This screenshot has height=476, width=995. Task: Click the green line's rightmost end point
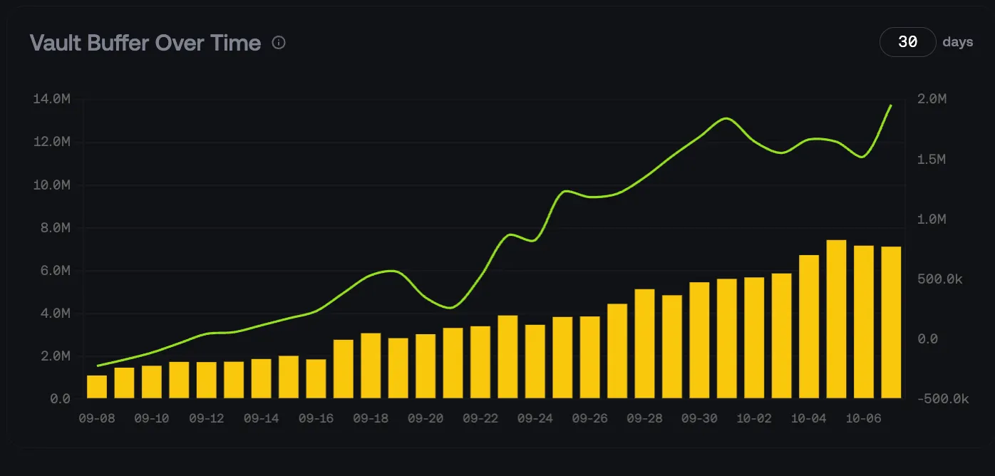[891, 105]
